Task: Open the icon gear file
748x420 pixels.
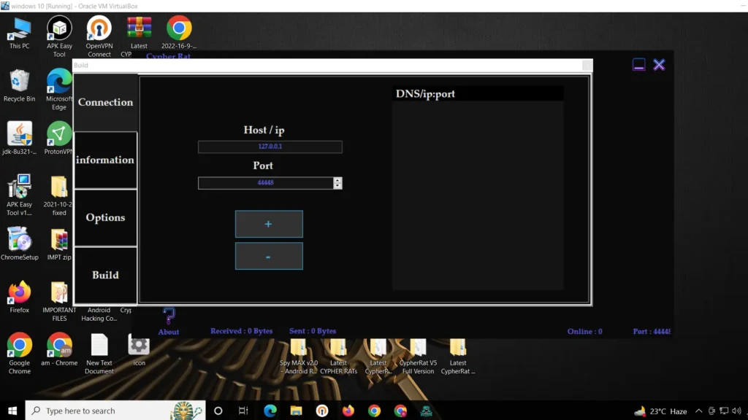Action: (139, 349)
